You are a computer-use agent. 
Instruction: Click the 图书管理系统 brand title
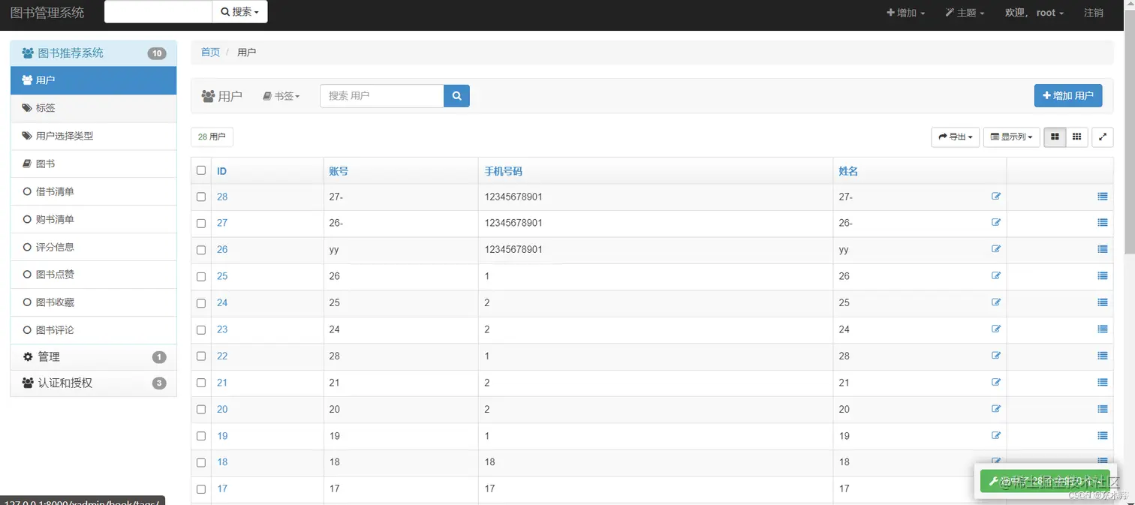[47, 13]
